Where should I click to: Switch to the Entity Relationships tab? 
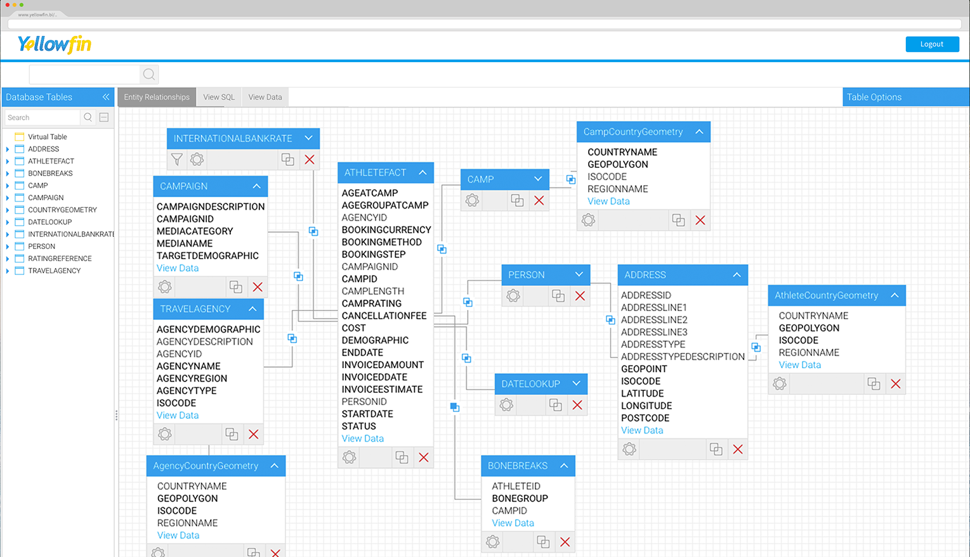coord(156,96)
